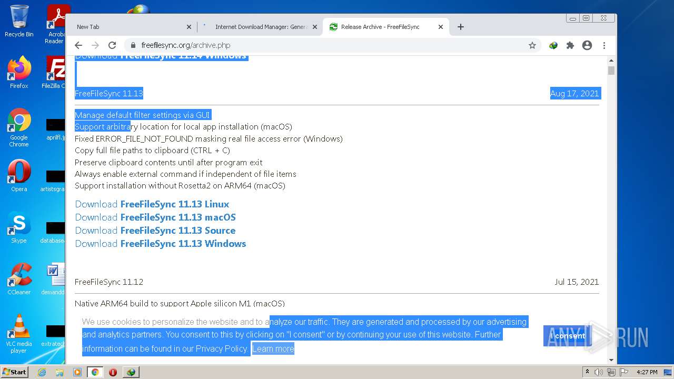Open Chrome's three-dot menu
Image resolution: width=674 pixels, height=379 pixels.
coord(604,45)
